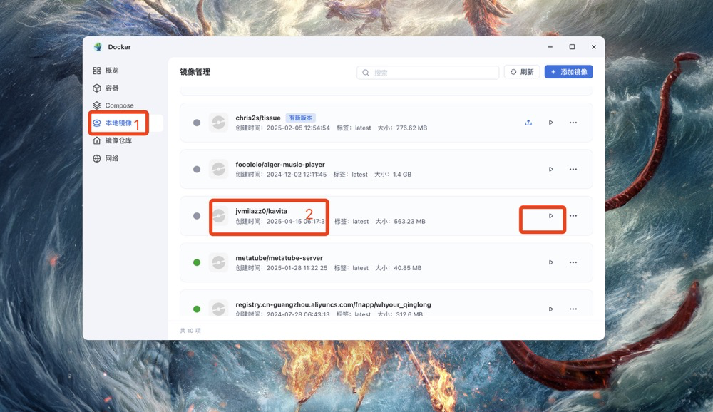713x412 pixels.
Task: Close the Docker window
Action: tap(594, 47)
